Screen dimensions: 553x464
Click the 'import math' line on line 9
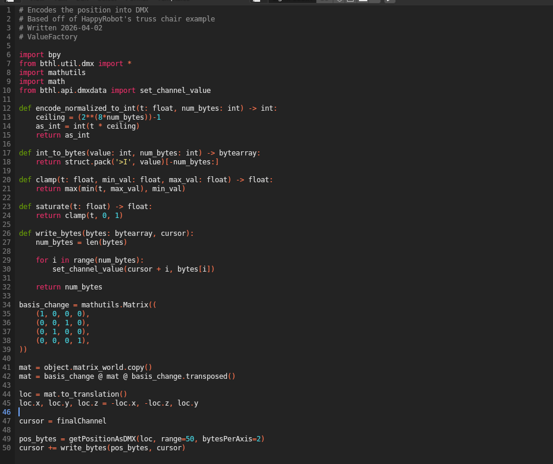(42, 82)
